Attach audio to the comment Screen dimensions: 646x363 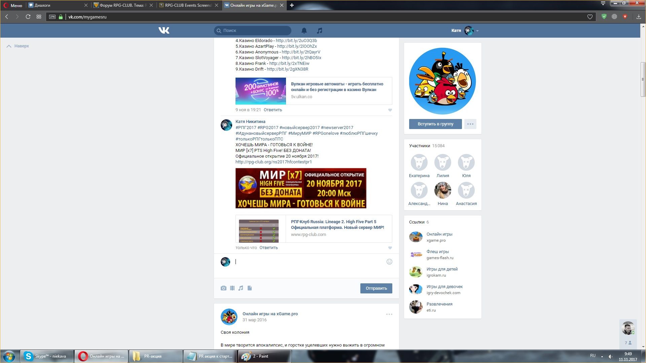(x=241, y=288)
